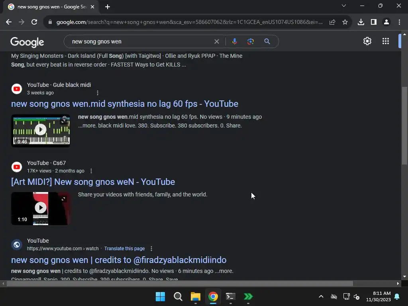Click scroll-down arrow on vertical scrollbar
The height and width of the screenshot is (306, 408).
[404, 277]
